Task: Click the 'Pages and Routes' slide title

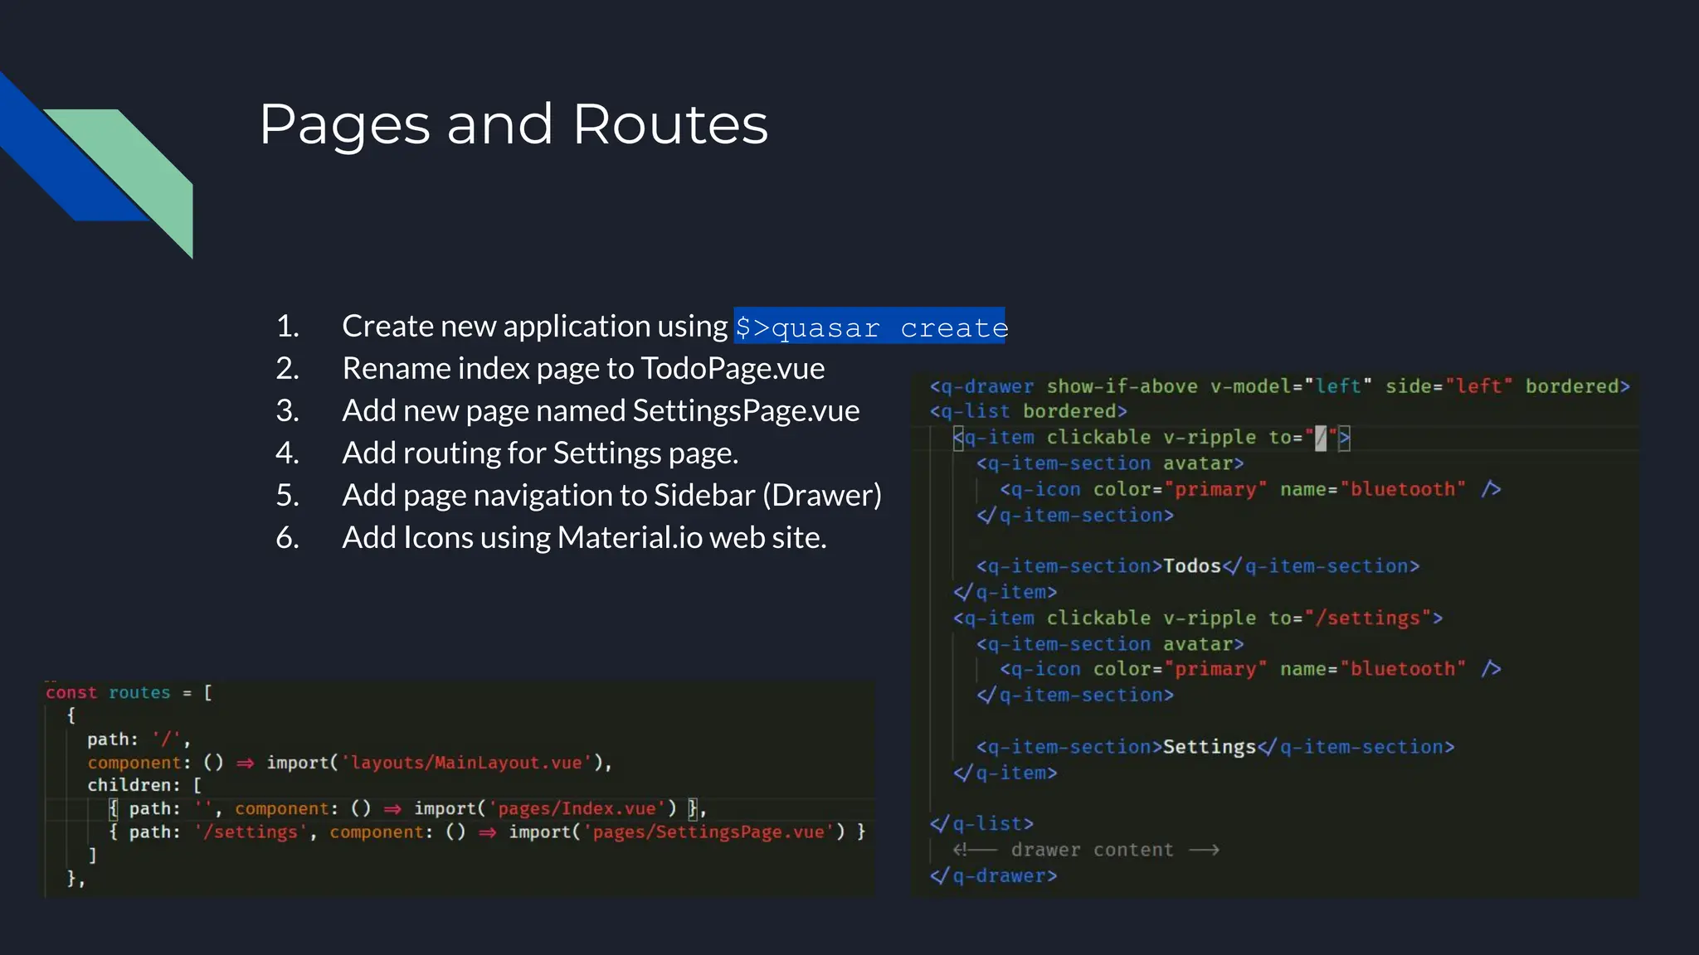Action: (x=514, y=125)
